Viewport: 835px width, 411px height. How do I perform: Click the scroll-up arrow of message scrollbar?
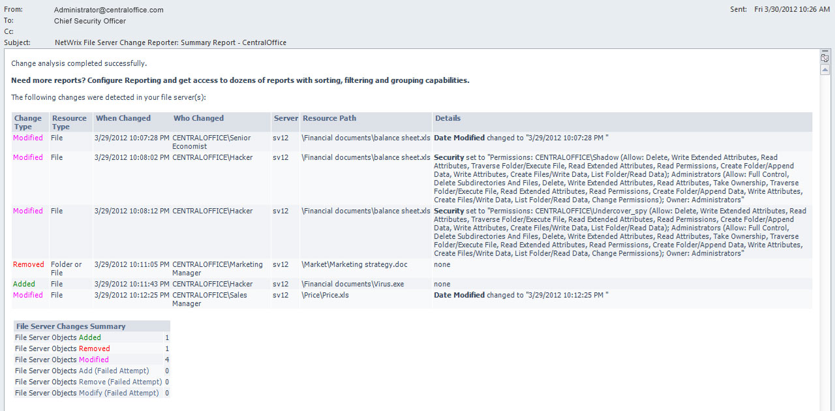point(825,69)
